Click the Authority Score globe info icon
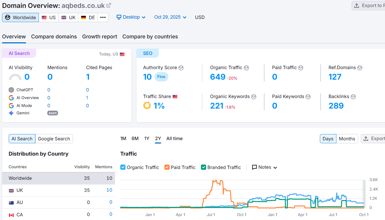The image size is (385, 220). (181, 68)
